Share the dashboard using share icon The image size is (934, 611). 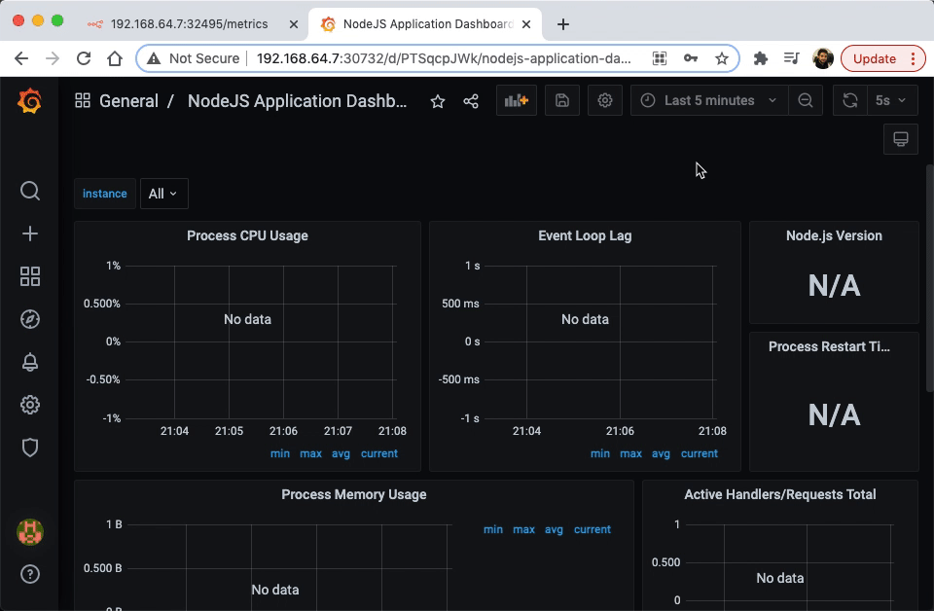pyautogui.click(x=471, y=101)
